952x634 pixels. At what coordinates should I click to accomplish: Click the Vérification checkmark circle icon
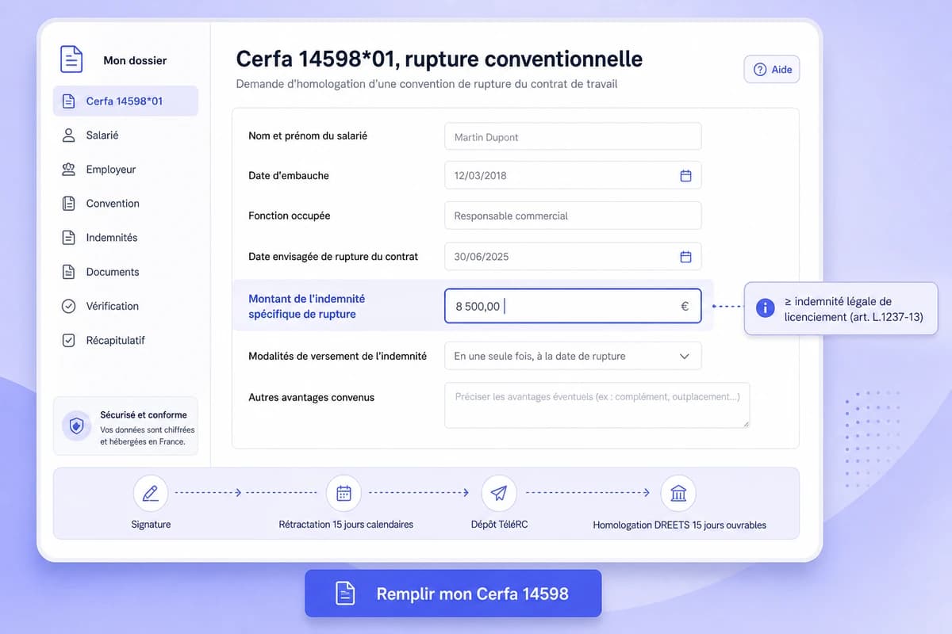(68, 306)
